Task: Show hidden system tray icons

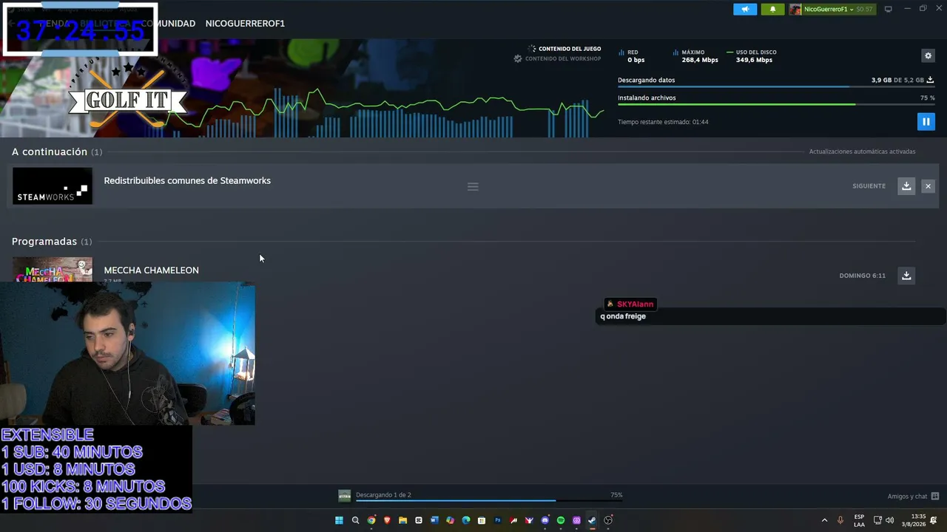Action: tap(824, 520)
